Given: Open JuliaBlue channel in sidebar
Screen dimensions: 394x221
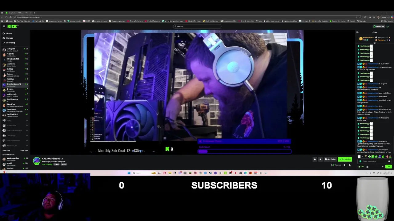Looking at the screenshot, I should (x=15, y=79).
